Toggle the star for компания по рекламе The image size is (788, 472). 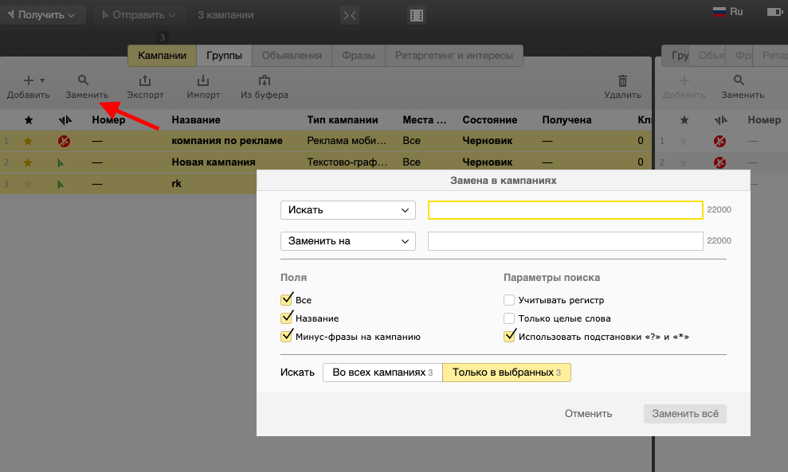28,141
